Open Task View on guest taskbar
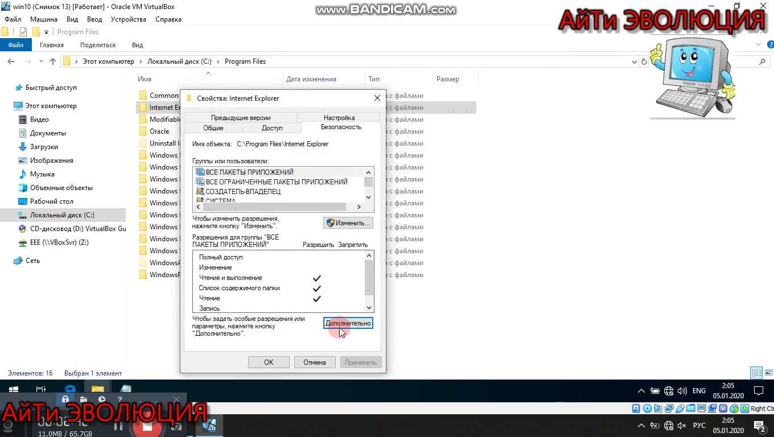Image resolution: width=774 pixels, height=437 pixels. (x=41, y=390)
